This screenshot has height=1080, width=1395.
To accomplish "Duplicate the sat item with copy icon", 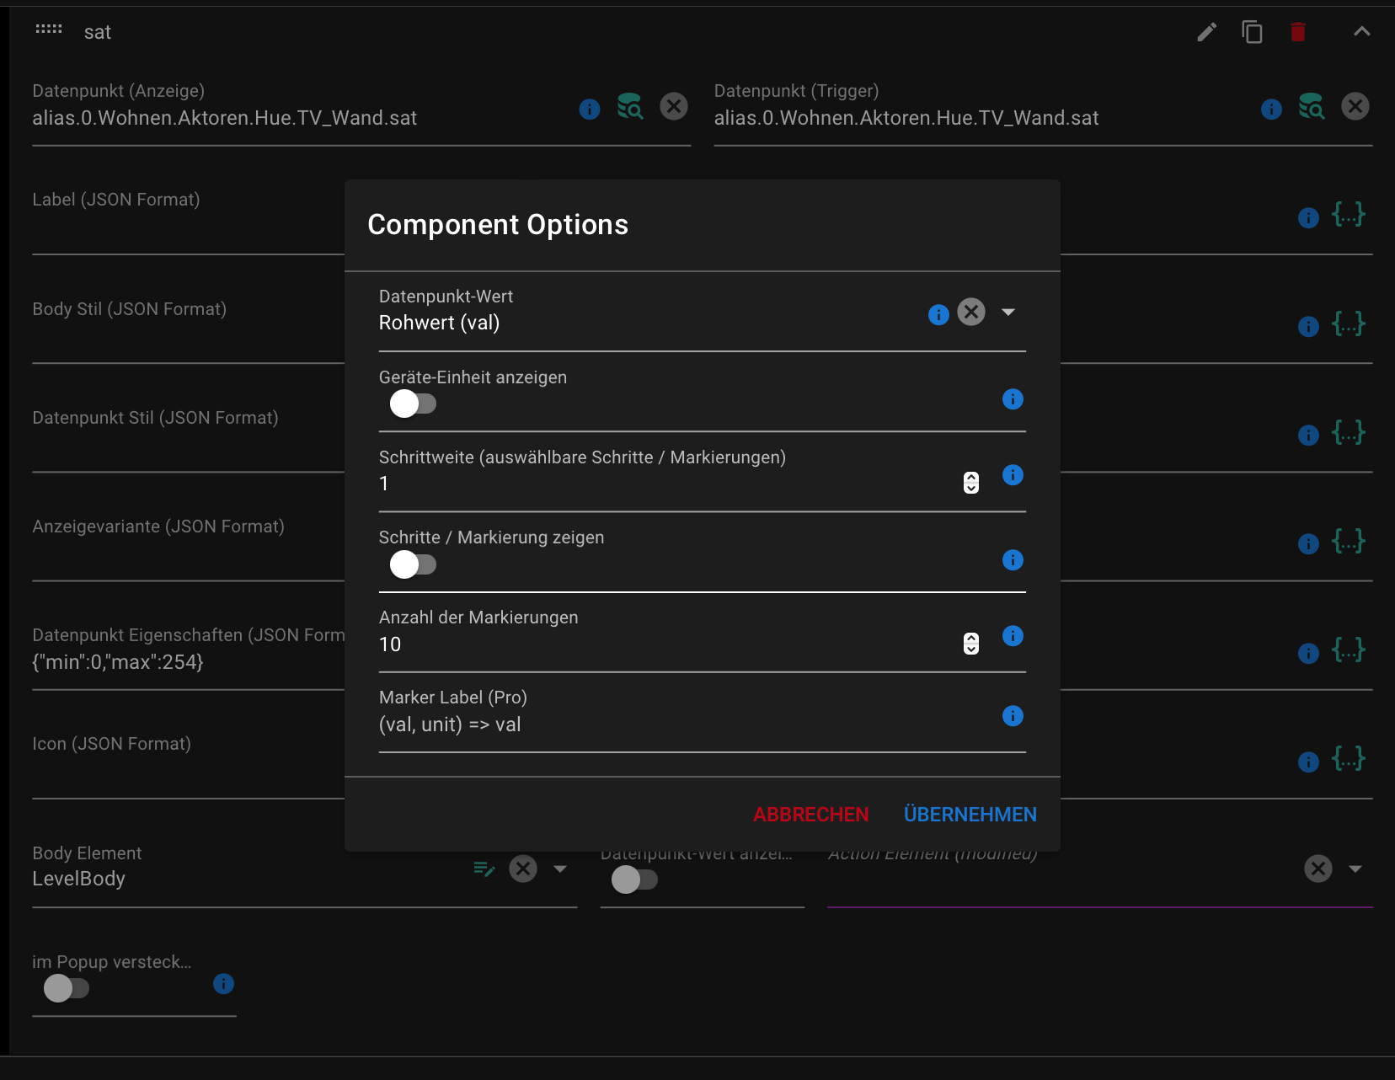I will pos(1252,32).
